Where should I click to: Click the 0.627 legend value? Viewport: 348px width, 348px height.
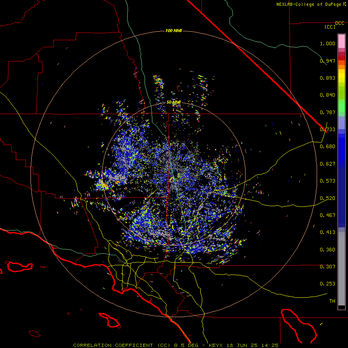point(328,164)
